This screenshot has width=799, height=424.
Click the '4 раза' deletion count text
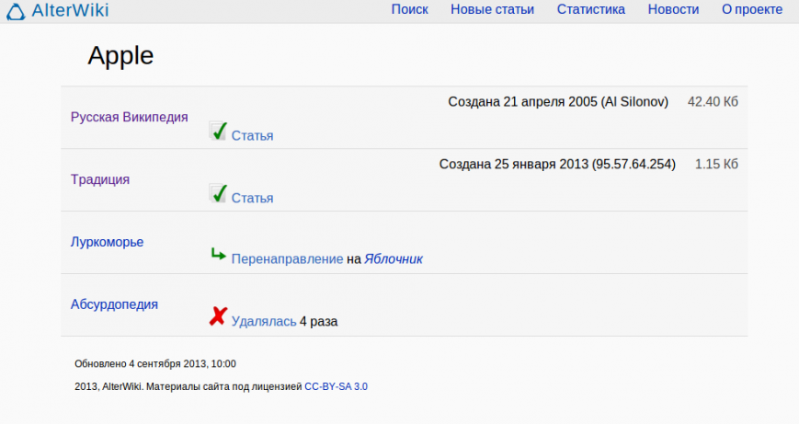[x=318, y=322]
